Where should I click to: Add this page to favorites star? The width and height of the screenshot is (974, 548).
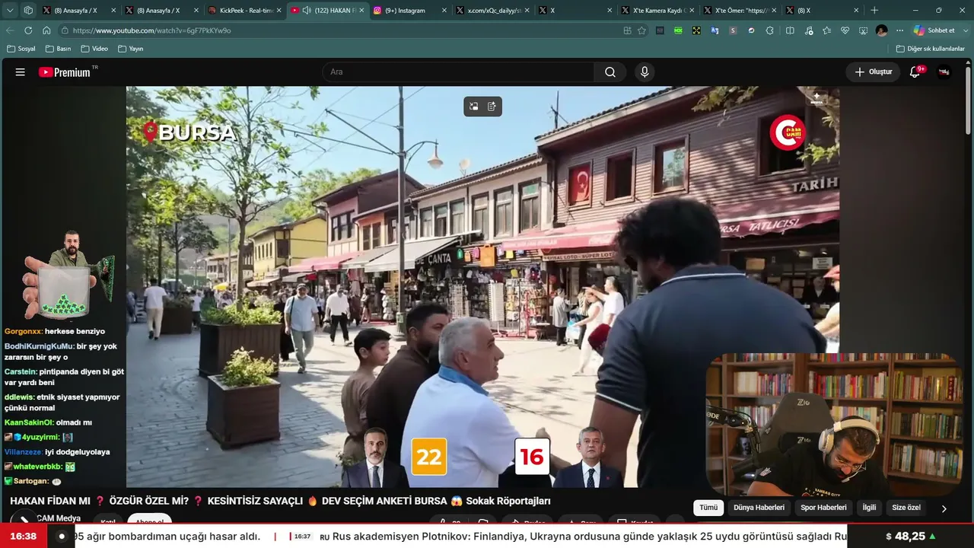pyautogui.click(x=641, y=30)
